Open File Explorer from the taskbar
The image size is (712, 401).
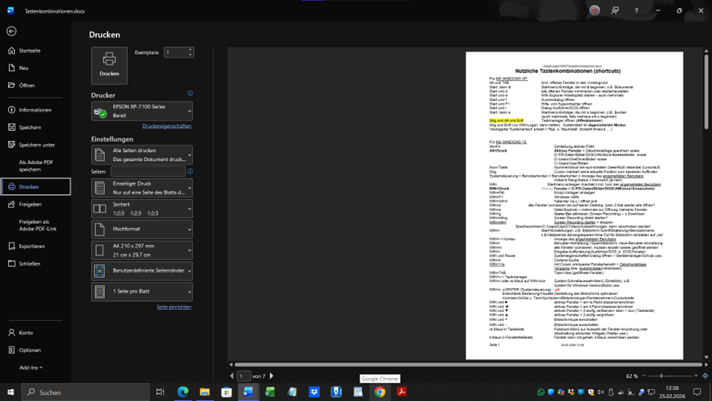click(x=205, y=392)
